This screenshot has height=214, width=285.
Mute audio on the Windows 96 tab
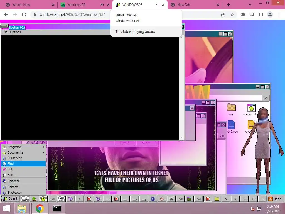tap(102, 5)
